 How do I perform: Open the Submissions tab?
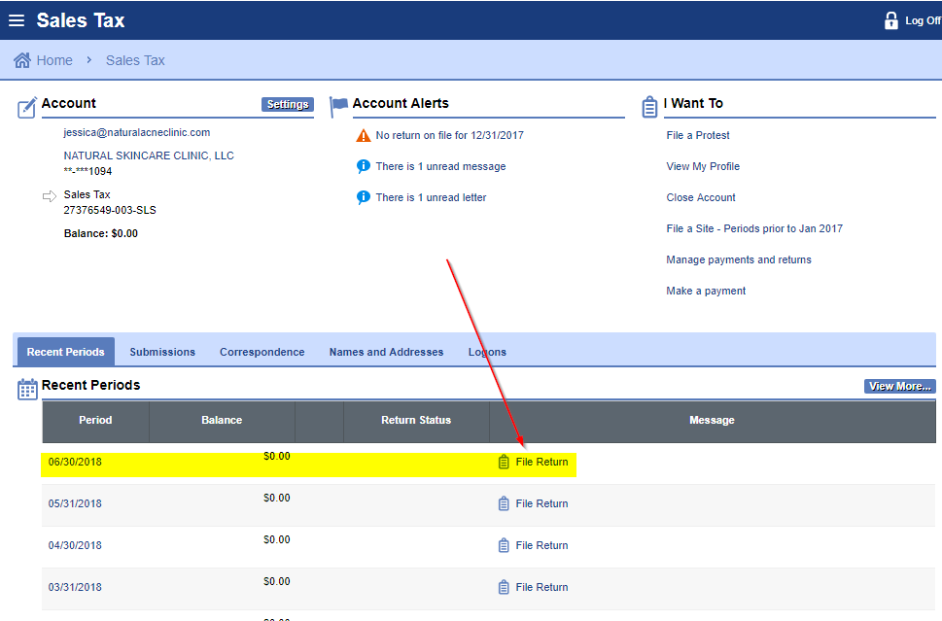(162, 352)
